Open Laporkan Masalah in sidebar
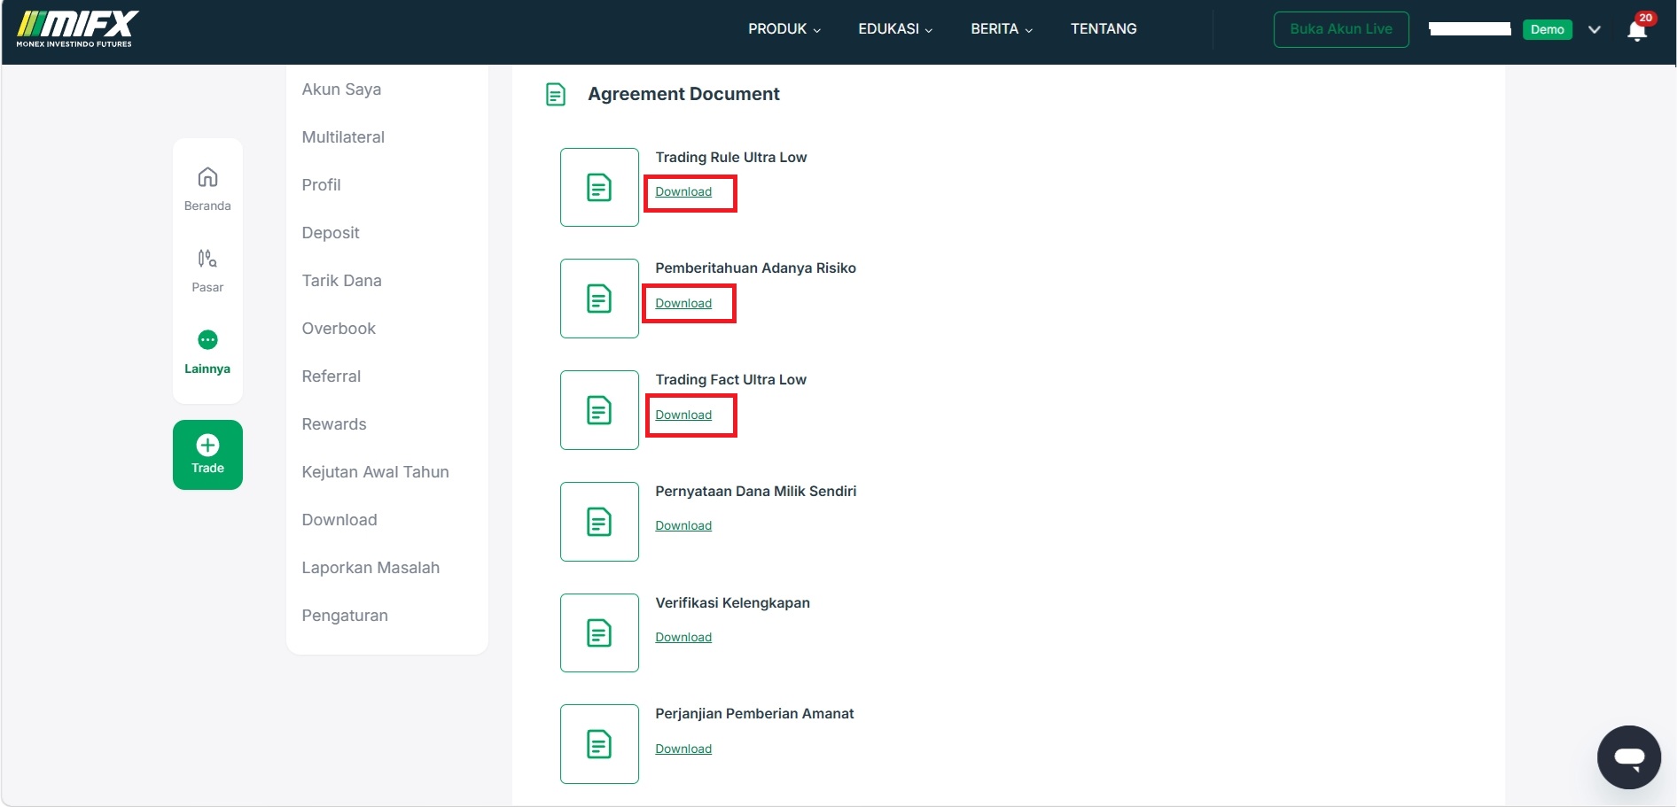The width and height of the screenshot is (1677, 807). coord(370,568)
